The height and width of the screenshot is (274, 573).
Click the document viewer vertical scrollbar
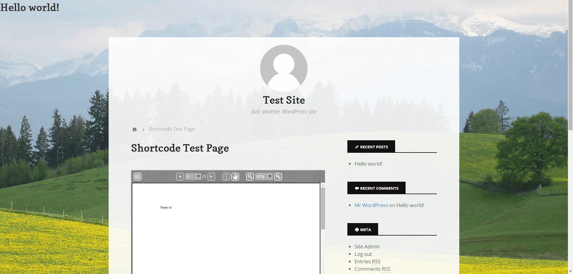(x=323, y=208)
